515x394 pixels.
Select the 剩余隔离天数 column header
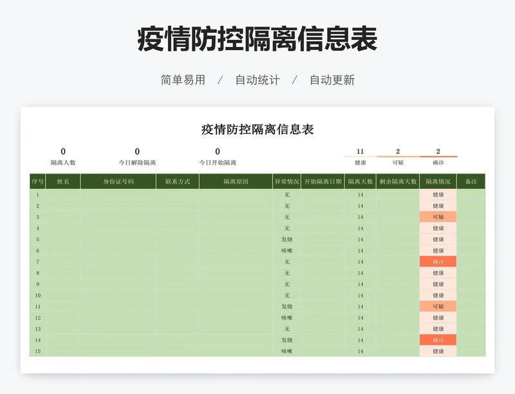[398, 181]
